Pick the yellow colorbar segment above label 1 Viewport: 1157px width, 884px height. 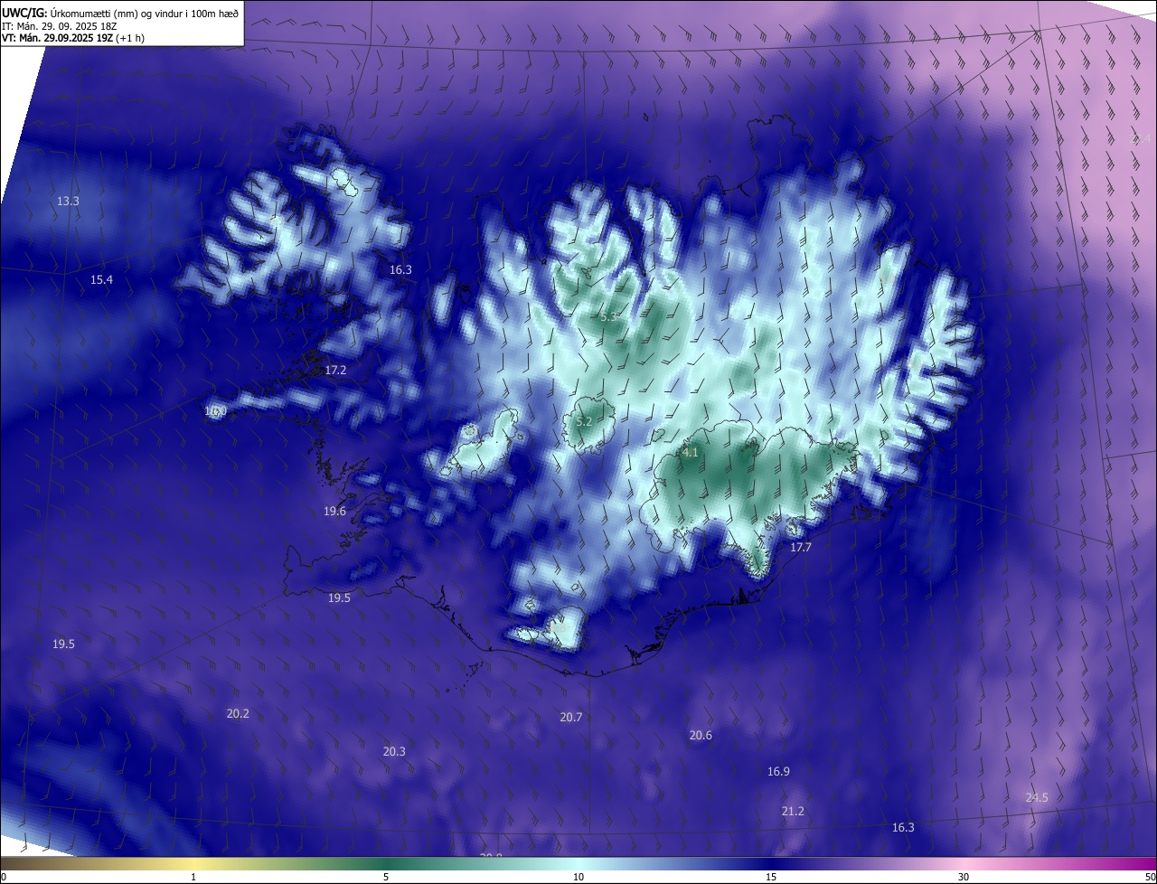click(x=193, y=864)
